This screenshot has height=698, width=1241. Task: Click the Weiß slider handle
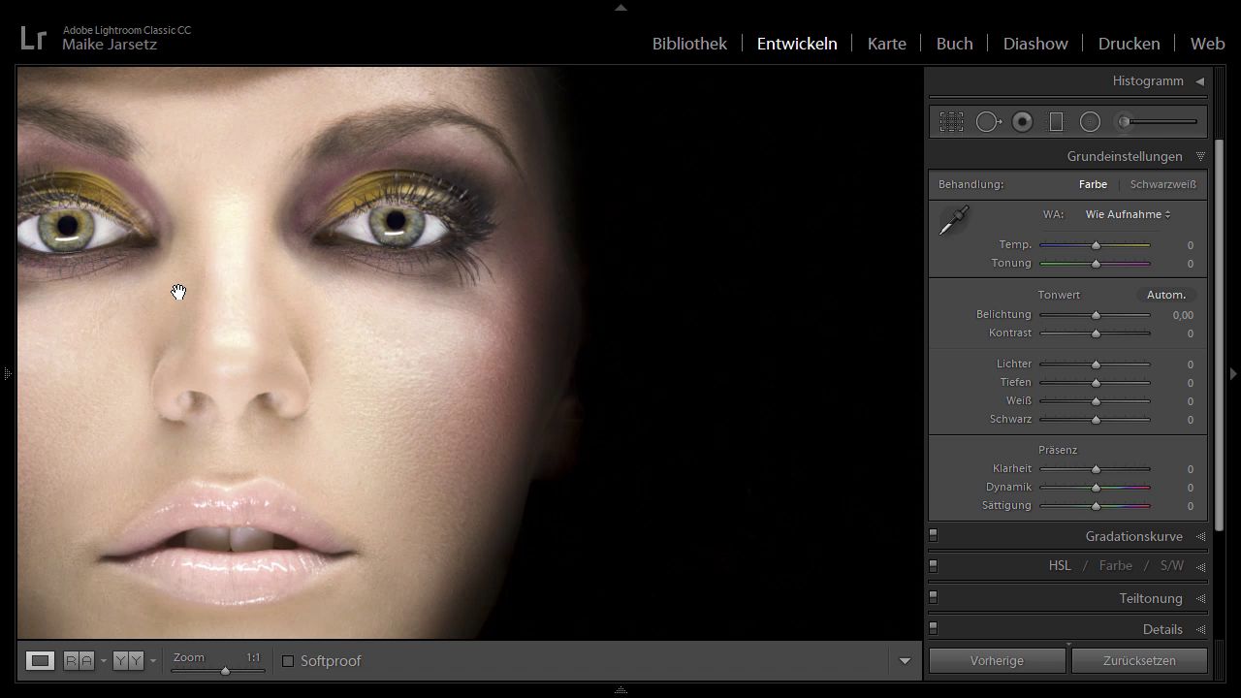click(x=1096, y=401)
